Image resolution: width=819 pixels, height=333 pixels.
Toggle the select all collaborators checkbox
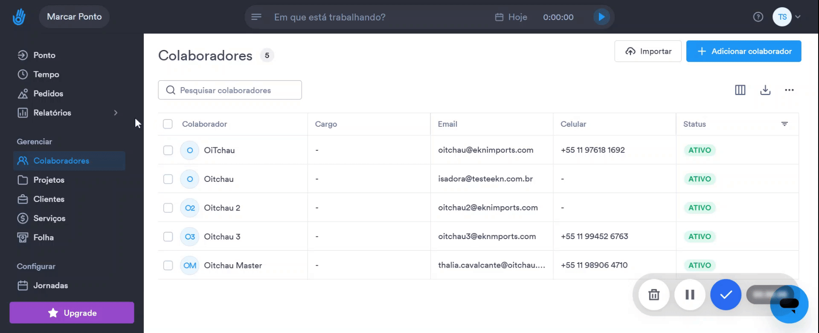point(168,124)
